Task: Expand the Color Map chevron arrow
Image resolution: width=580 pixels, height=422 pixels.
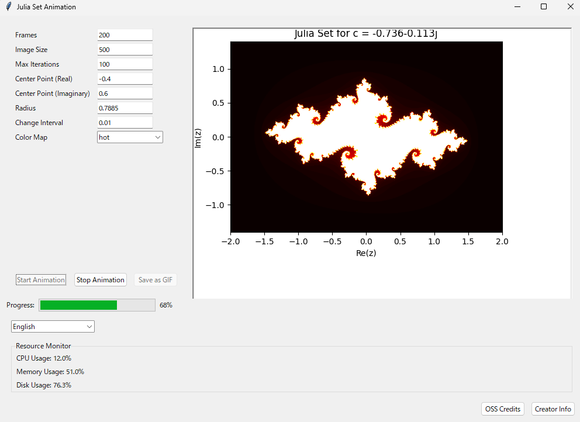Action: [157, 137]
